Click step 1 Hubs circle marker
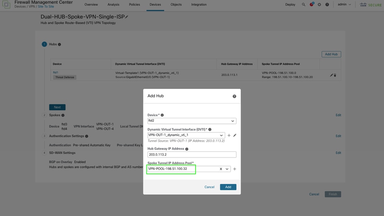Screen dimensions: 384x216 click(x=44, y=44)
